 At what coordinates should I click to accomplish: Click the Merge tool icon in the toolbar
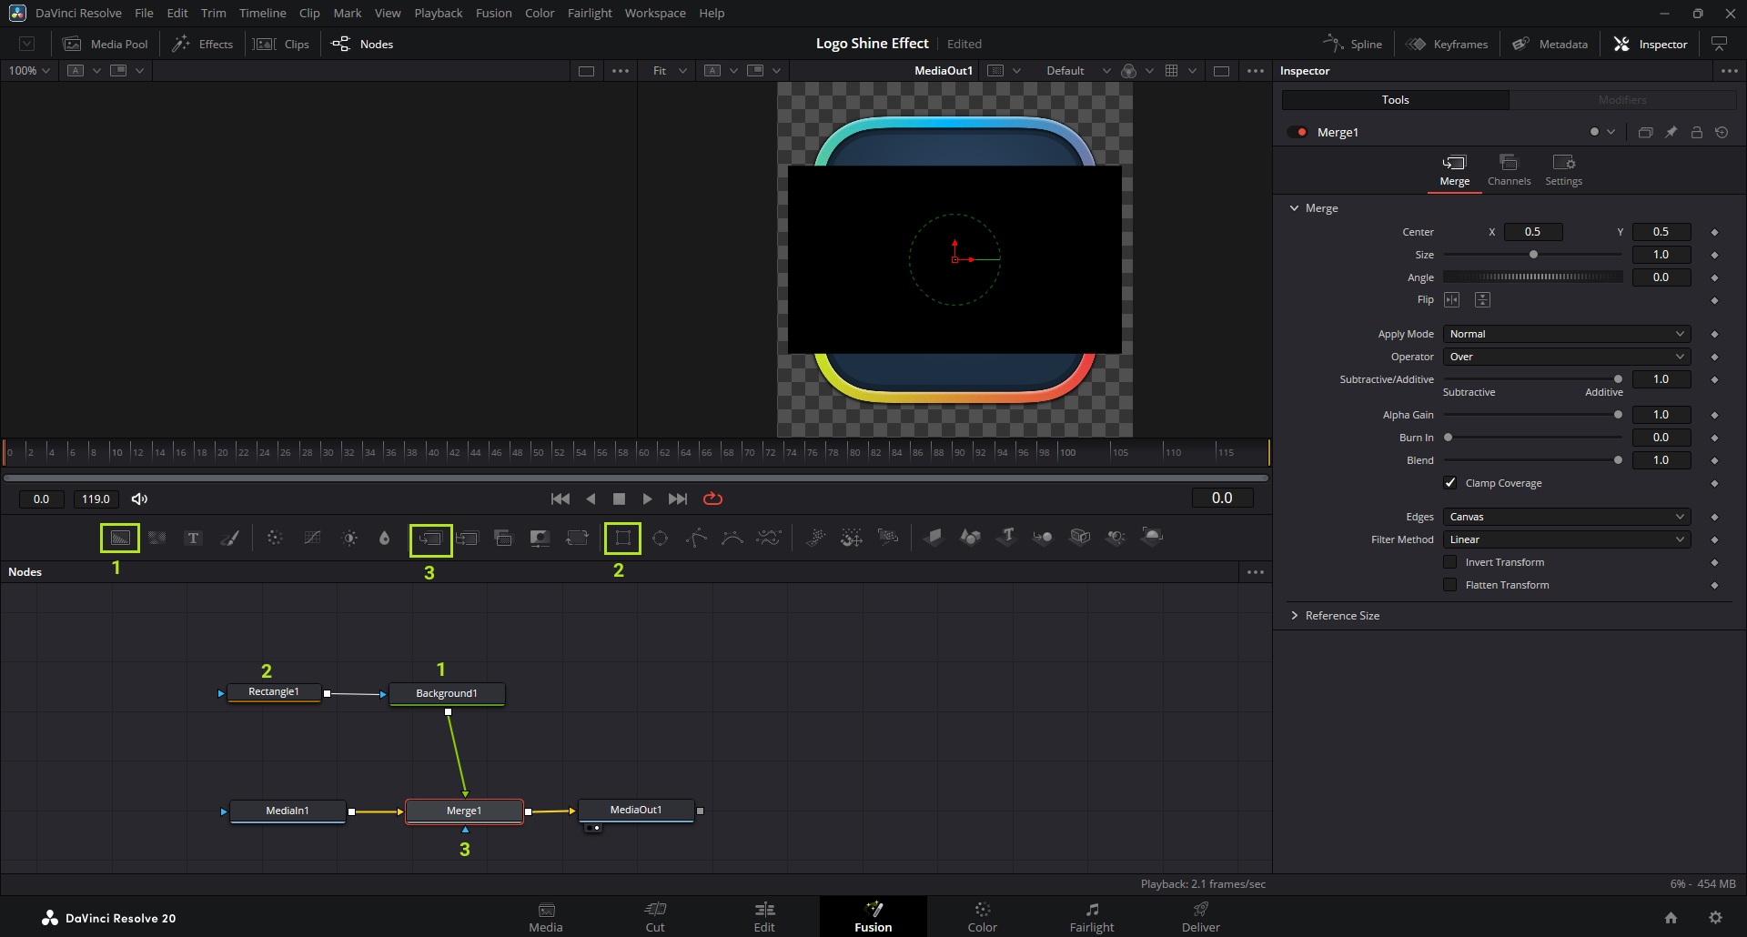430,539
